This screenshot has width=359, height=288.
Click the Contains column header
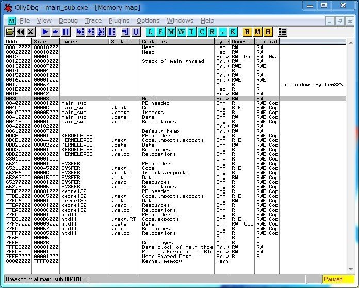click(177, 42)
